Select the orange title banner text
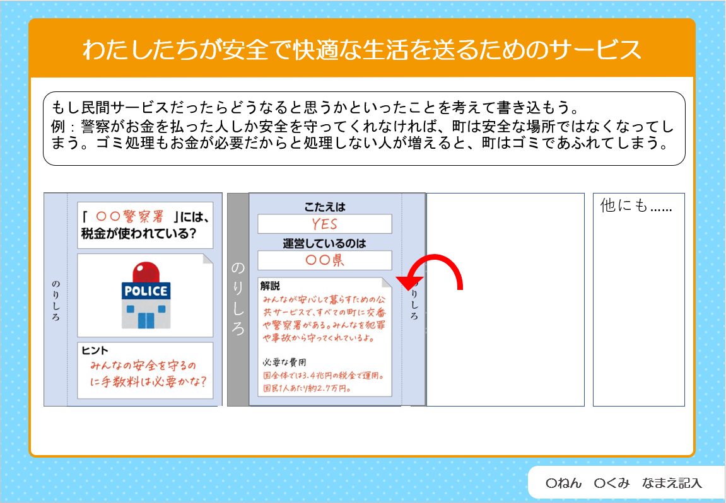Image resolution: width=726 pixels, height=503 pixels. [x=361, y=50]
